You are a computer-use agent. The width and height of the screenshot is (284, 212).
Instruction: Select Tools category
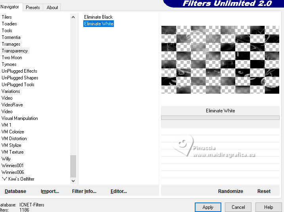(7, 31)
